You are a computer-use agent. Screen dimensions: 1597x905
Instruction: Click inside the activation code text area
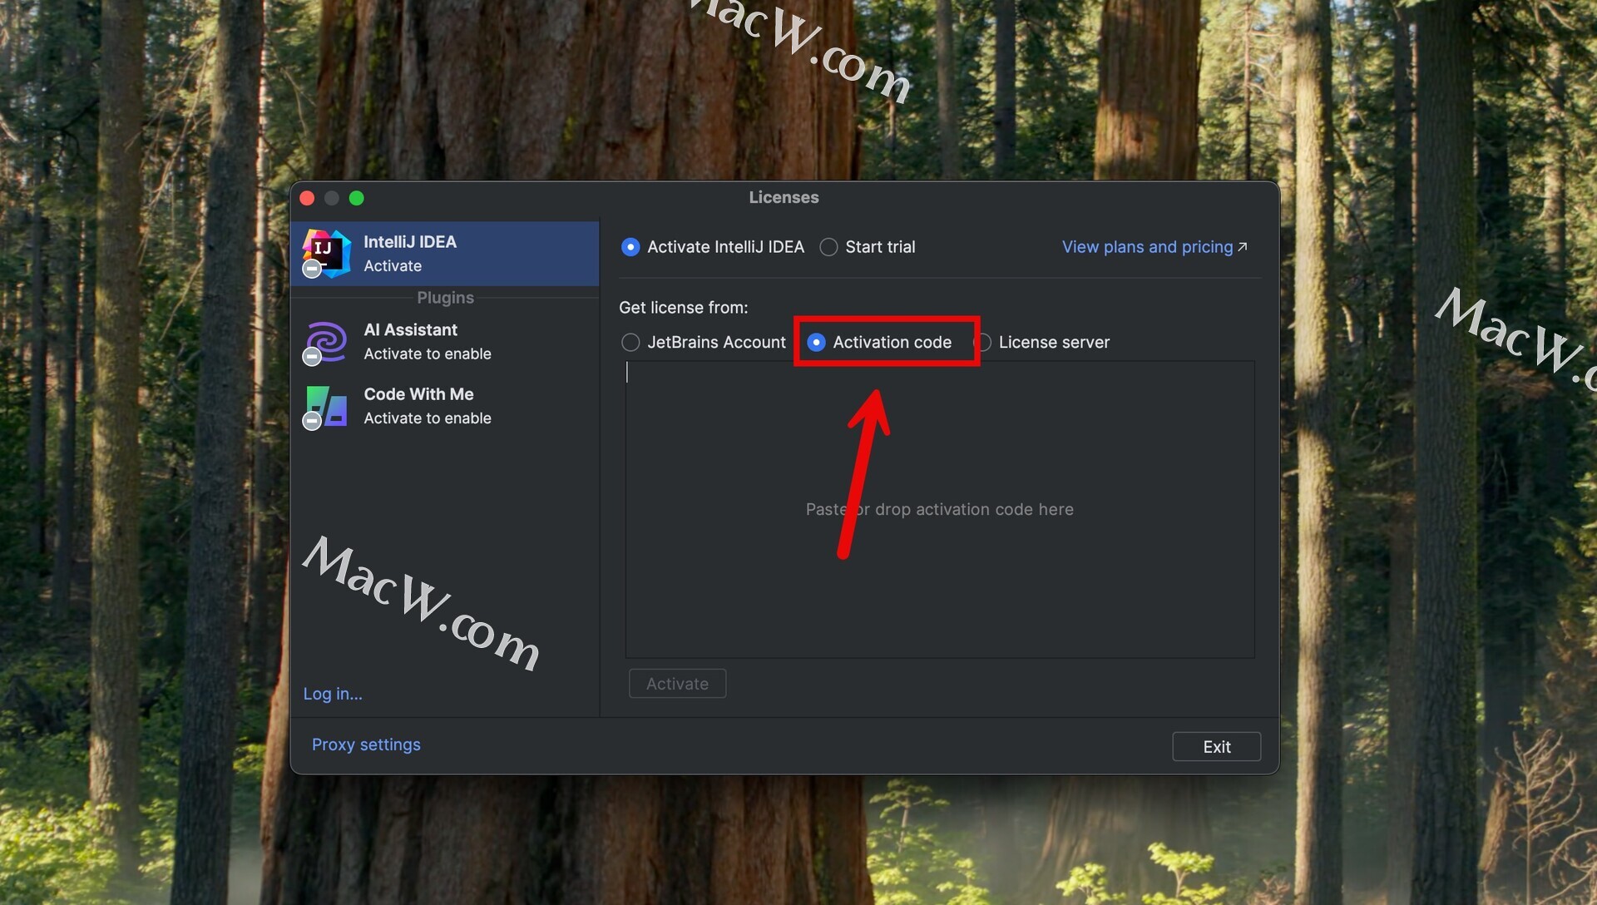(940, 509)
